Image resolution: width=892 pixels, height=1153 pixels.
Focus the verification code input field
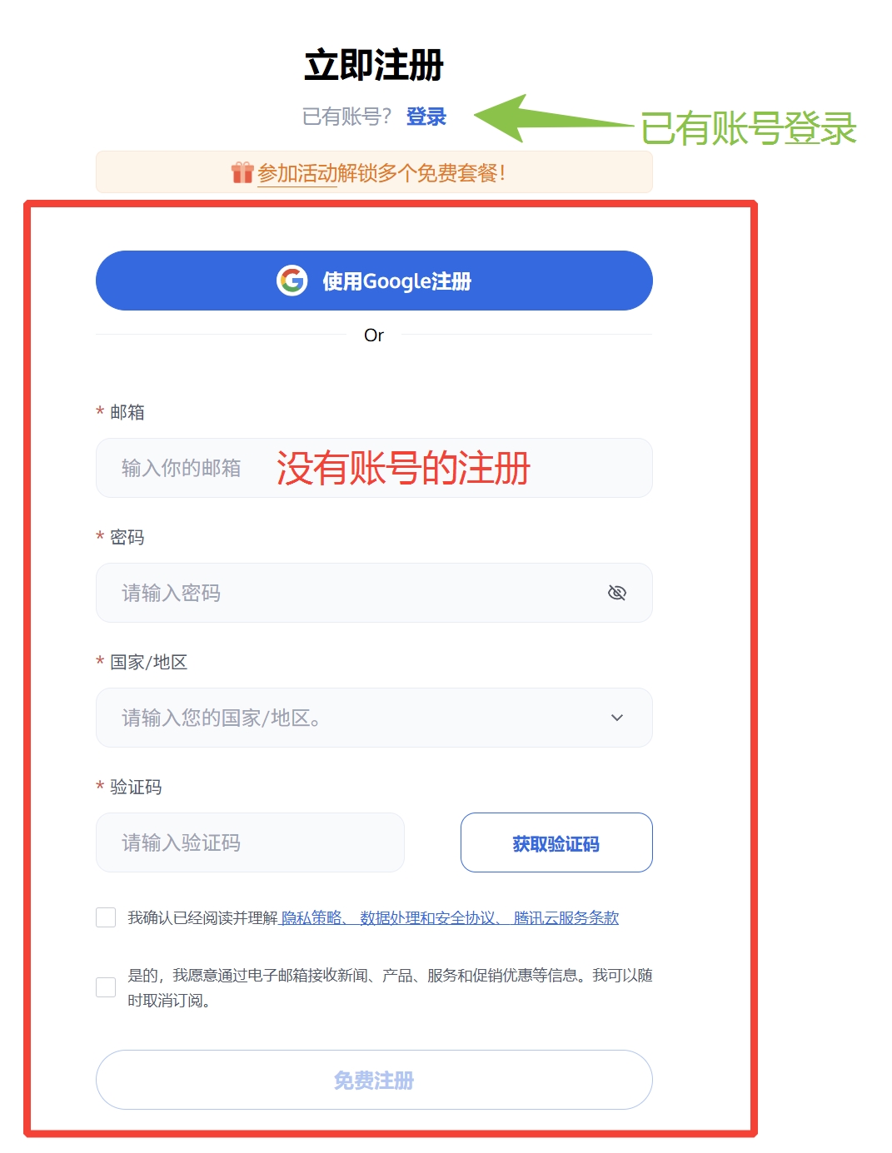pos(250,842)
